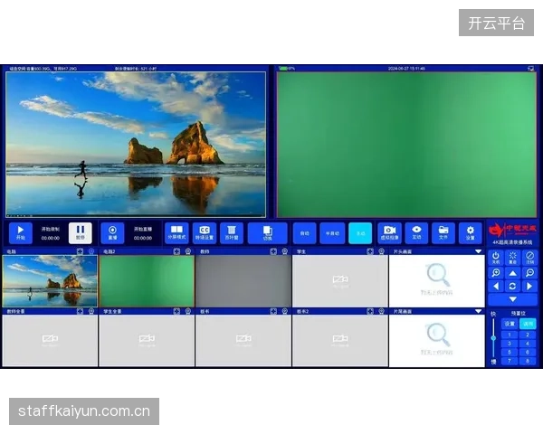The height and width of the screenshot is (434, 543).
Task: Click fullscreen icon on 电脑 source header
Action: pos(80,251)
